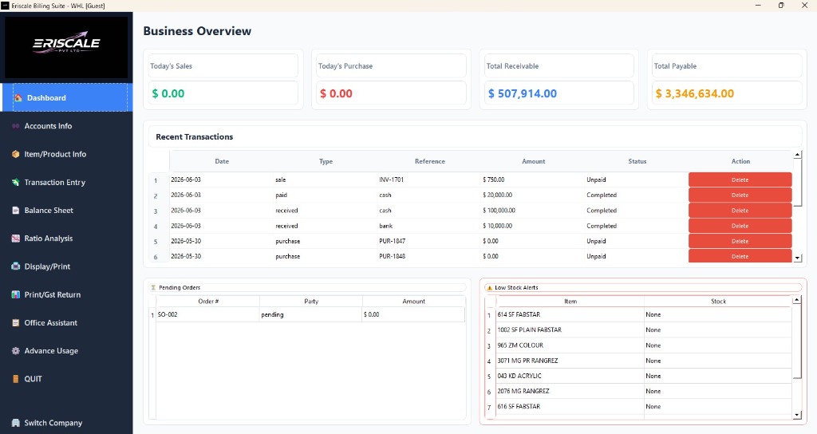Click the Low Stock Alerts scrollbar thumb
Viewport: 817px width, 434px height.
[797, 341]
